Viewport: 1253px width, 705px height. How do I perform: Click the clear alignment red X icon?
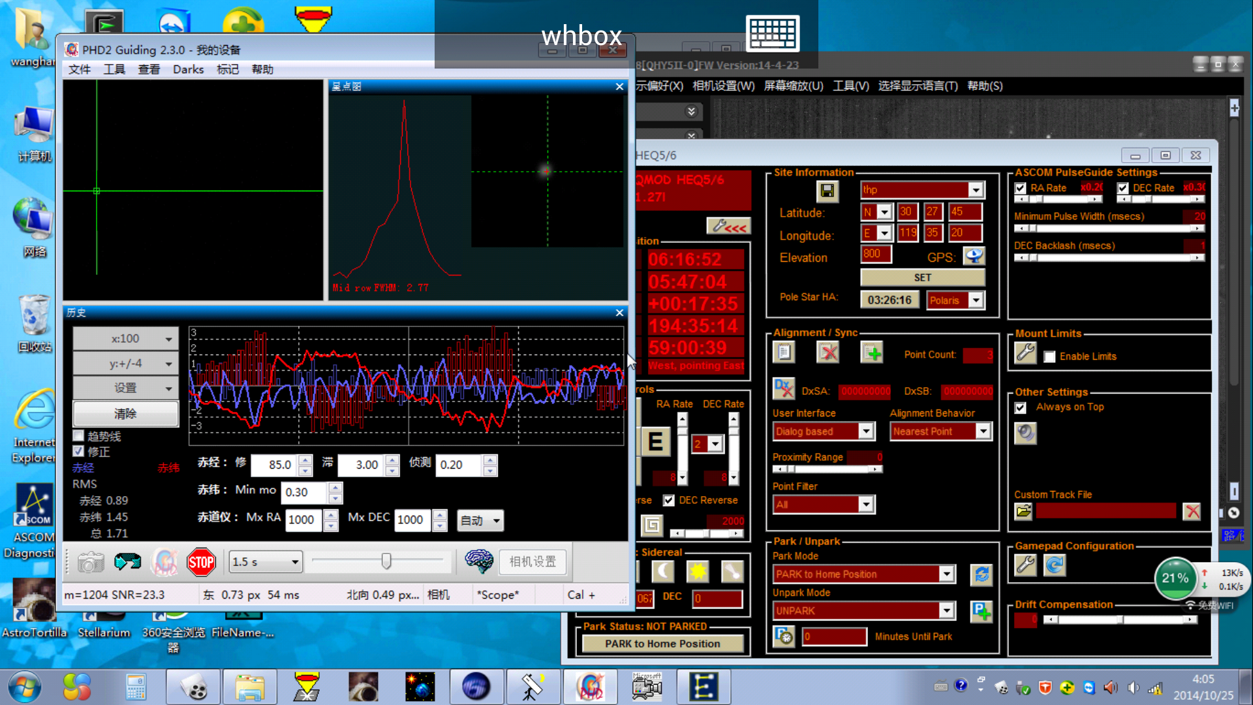pos(828,353)
